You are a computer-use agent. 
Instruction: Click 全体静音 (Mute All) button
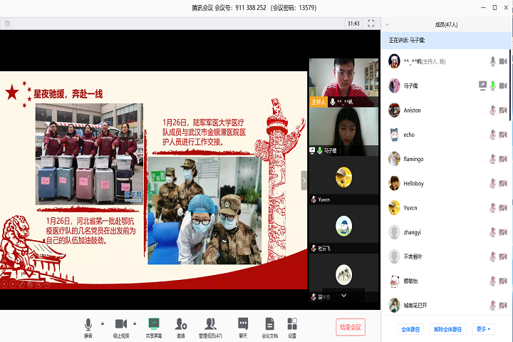[410, 329]
